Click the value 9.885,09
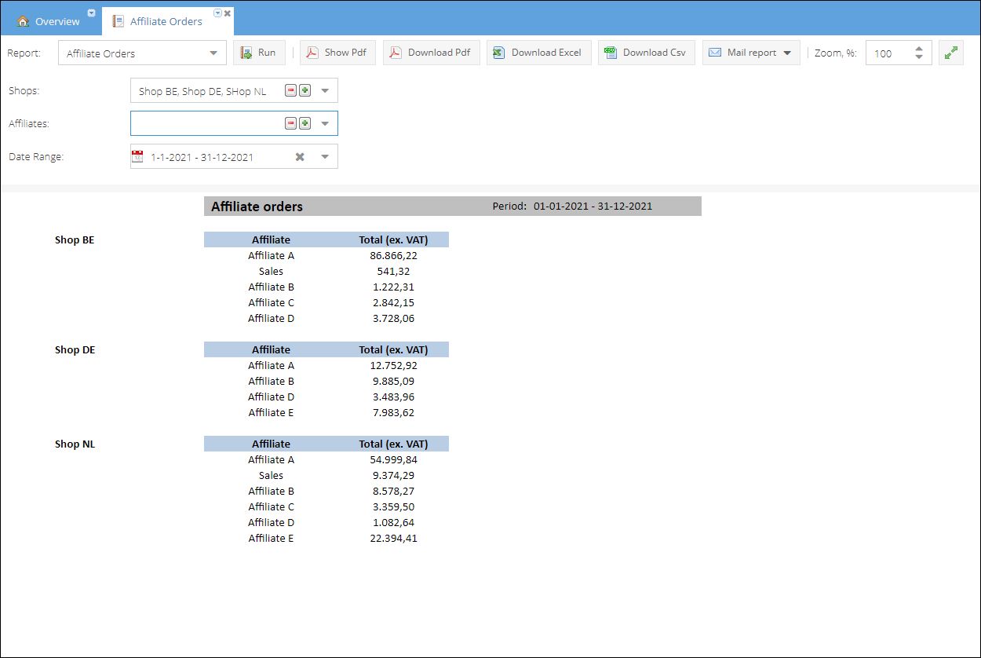Image resolution: width=981 pixels, height=658 pixels. coord(393,381)
